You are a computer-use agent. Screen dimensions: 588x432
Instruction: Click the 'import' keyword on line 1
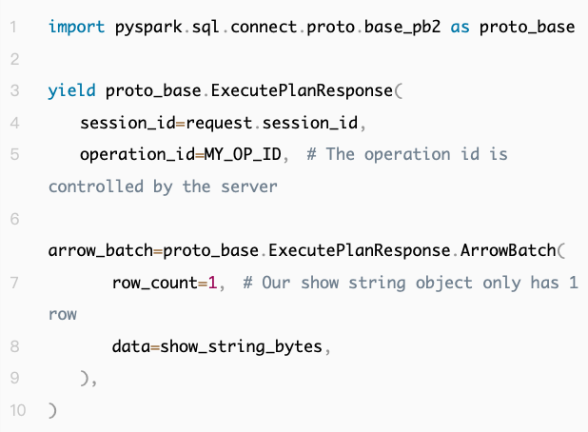[x=76, y=28]
